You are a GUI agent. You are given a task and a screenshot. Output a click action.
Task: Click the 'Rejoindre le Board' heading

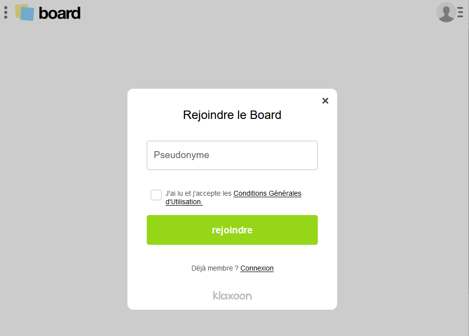(x=232, y=115)
